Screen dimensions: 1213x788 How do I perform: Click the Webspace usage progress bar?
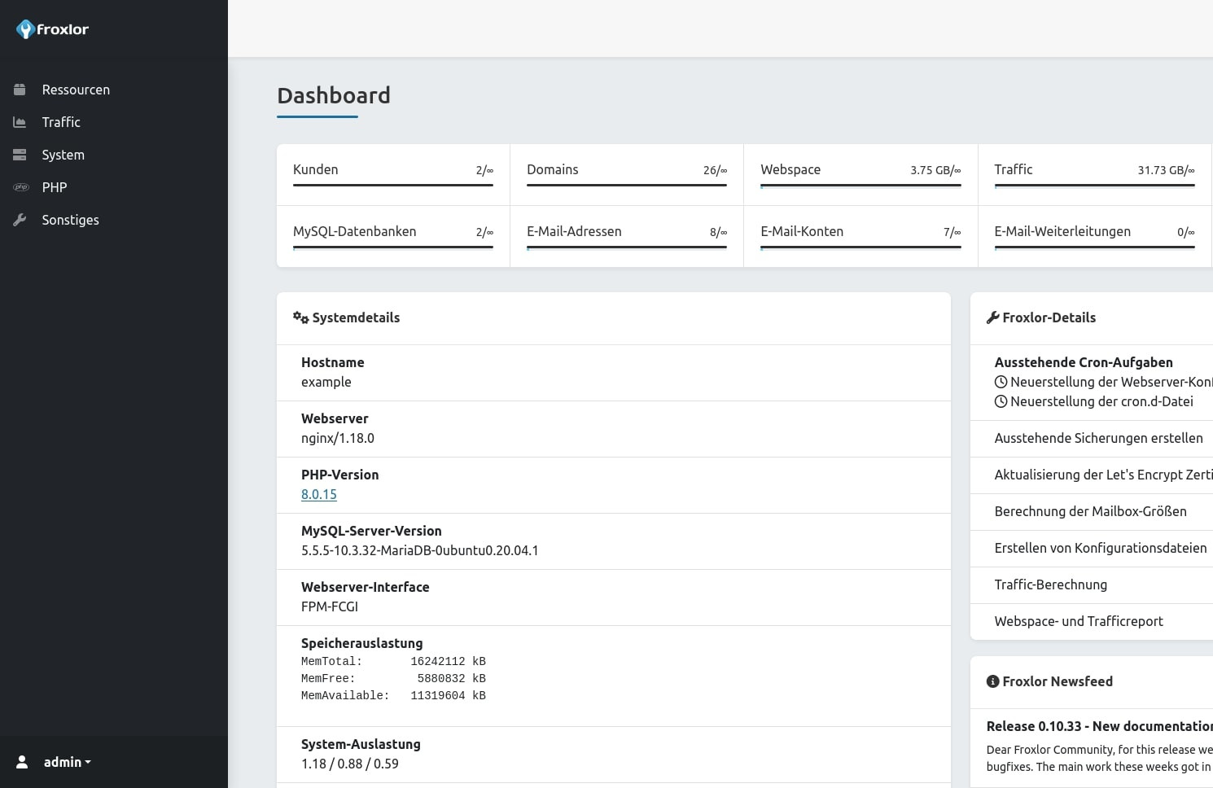pyautogui.click(x=860, y=186)
